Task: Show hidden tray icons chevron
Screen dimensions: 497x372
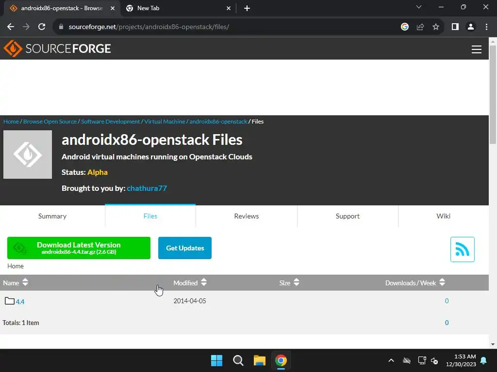Action: pos(391,360)
